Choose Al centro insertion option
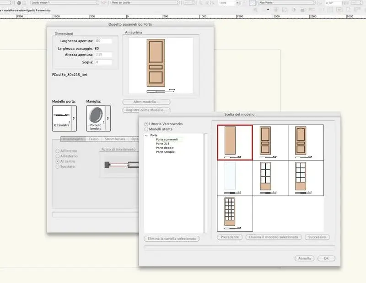 pos(58,161)
